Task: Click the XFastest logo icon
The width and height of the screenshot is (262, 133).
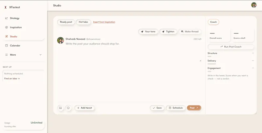Action: click(x=5, y=7)
